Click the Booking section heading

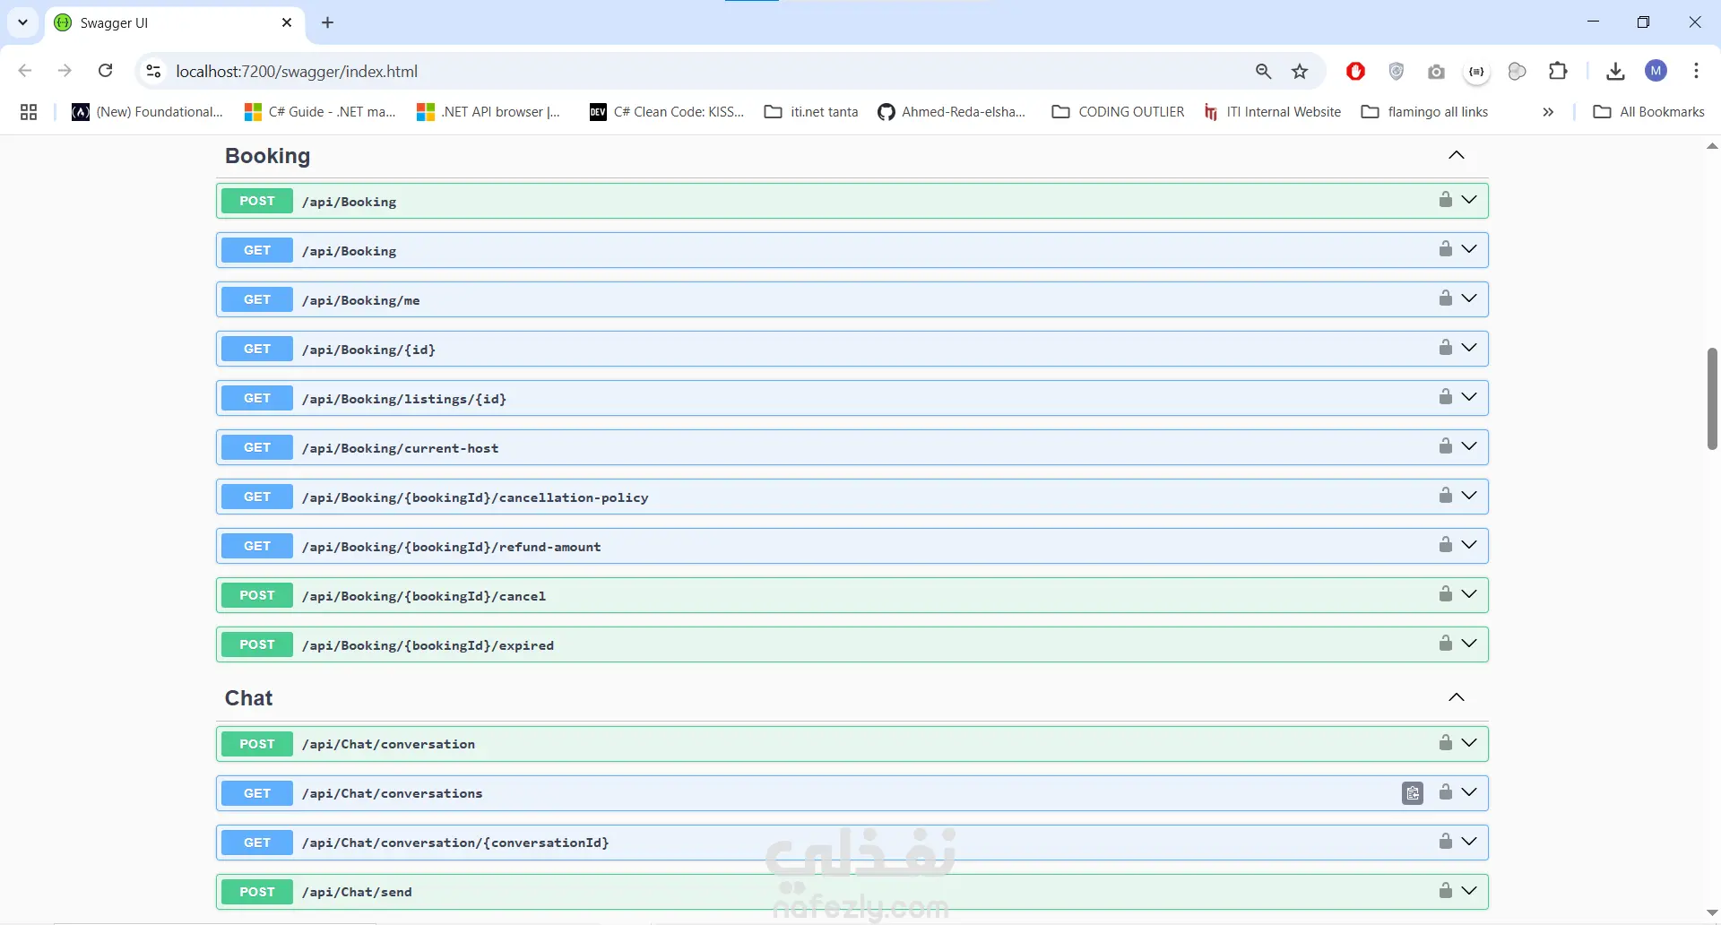point(267,156)
